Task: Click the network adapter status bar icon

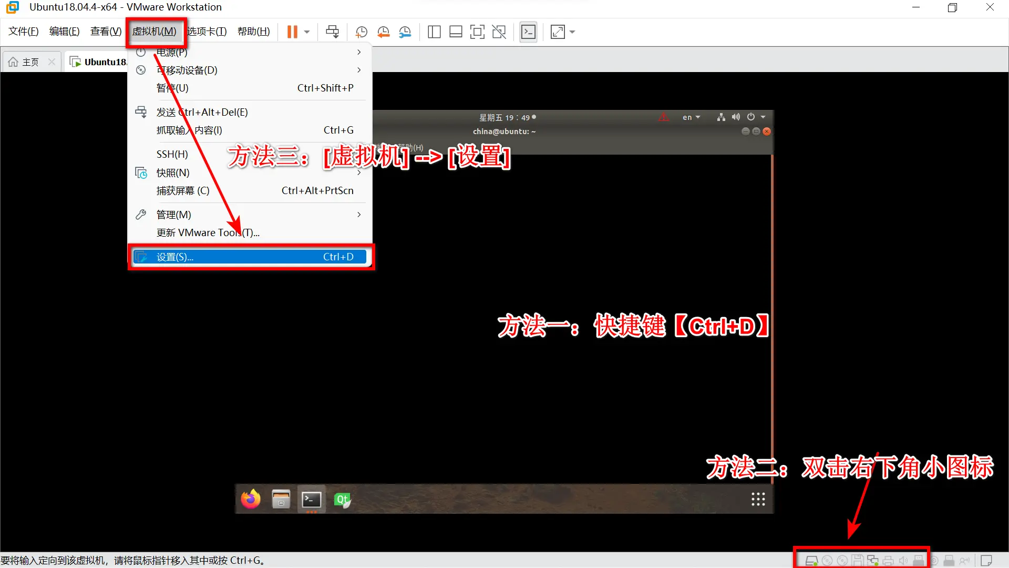Action: coord(873,561)
